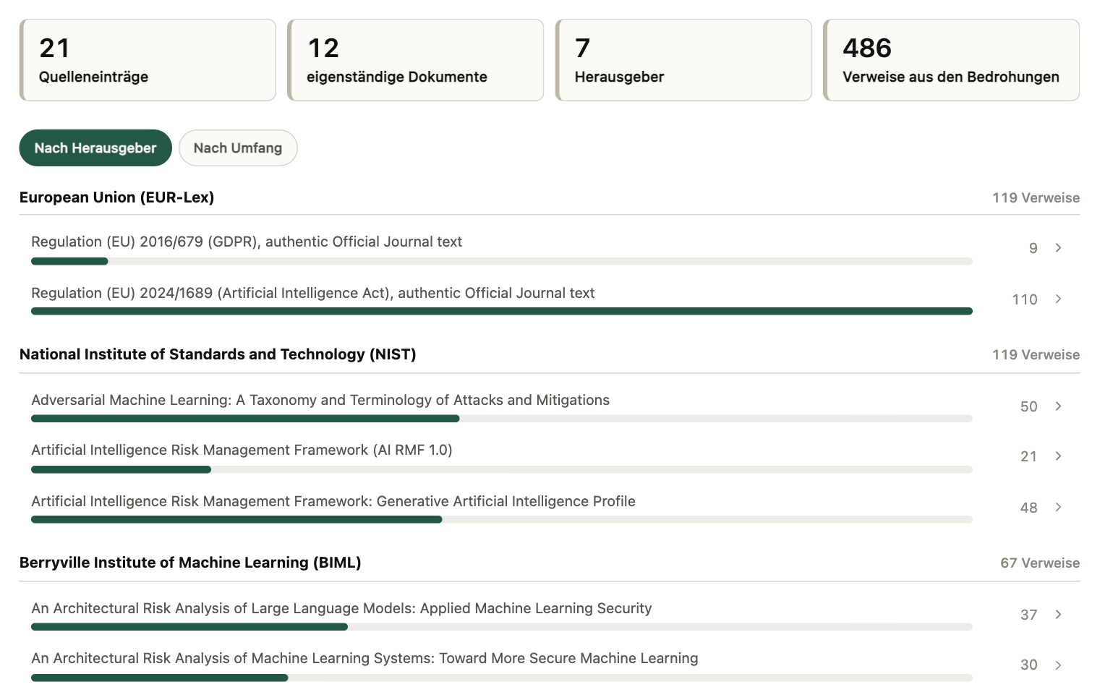1100x687 pixels.
Task: Expand the Artificial Intelligence Act row chevron
Action: pyautogui.click(x=1058, y=299)
